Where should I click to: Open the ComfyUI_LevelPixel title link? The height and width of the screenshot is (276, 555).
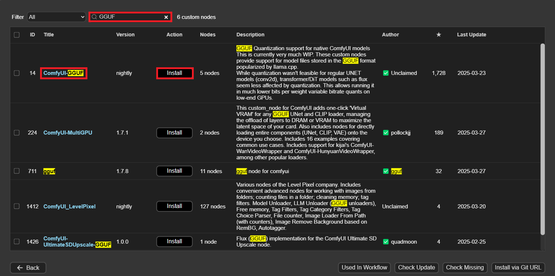click(x=69, y=207)
